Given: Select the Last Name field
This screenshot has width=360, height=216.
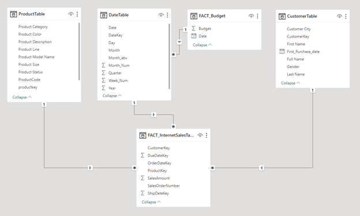Looking at the screenshot, I should tap(296, 74).
